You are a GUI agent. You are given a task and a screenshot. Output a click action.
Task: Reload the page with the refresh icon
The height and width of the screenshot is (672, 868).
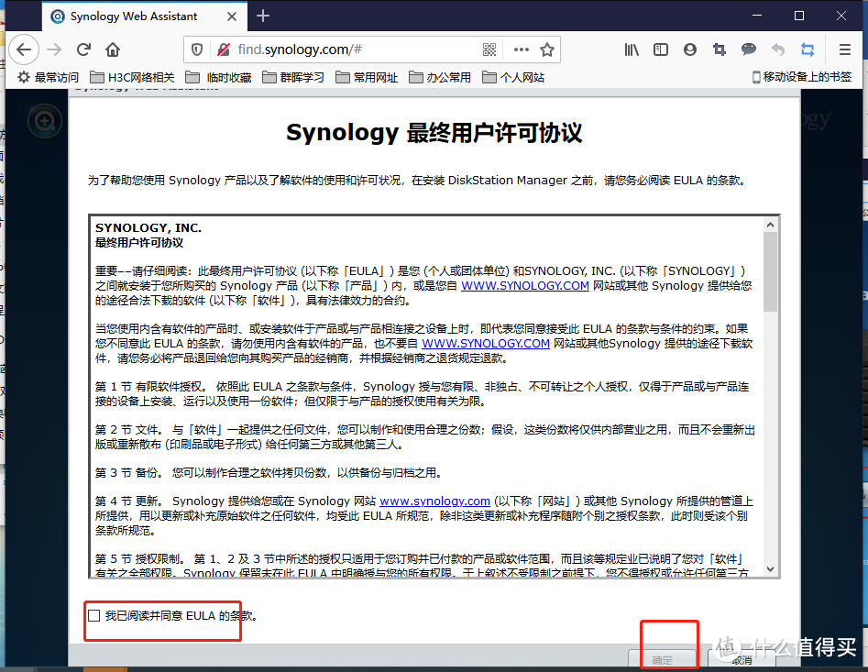(x=83, y=50)
